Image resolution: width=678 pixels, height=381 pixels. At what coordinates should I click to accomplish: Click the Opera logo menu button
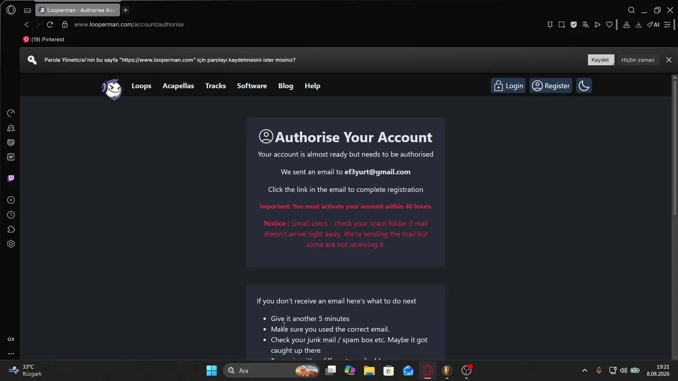[x=11, y=10]
